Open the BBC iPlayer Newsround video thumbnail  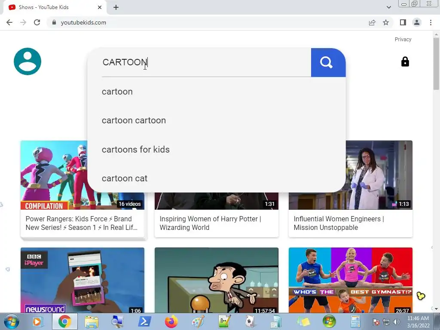[x=82, y=280]
